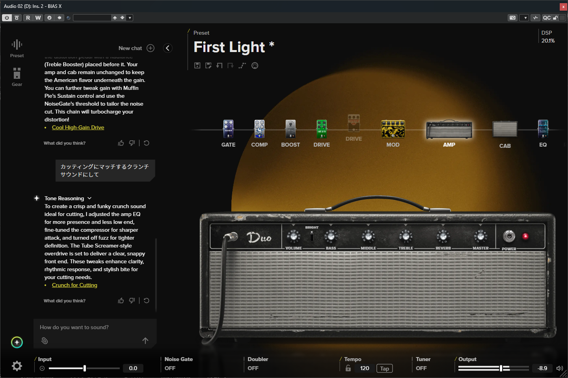
Task: Start a new chat with the plus icon
Action: pos(151,48)
